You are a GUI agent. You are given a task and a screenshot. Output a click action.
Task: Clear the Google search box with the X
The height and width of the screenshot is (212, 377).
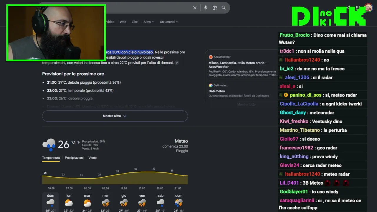click(x=195, y=8)
